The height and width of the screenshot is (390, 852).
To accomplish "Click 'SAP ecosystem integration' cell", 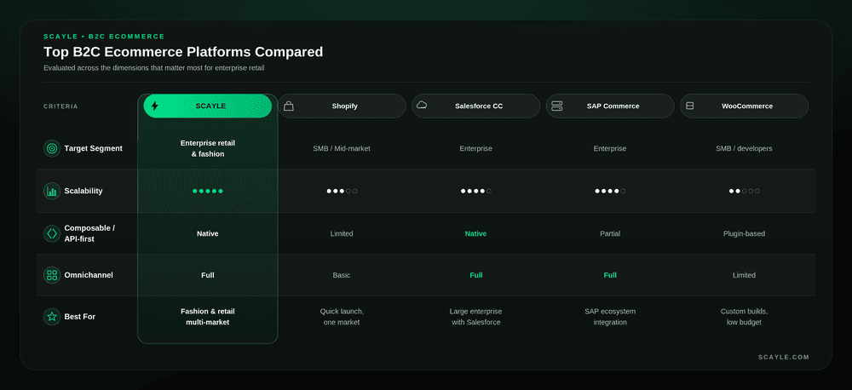I will coord(610,317).
